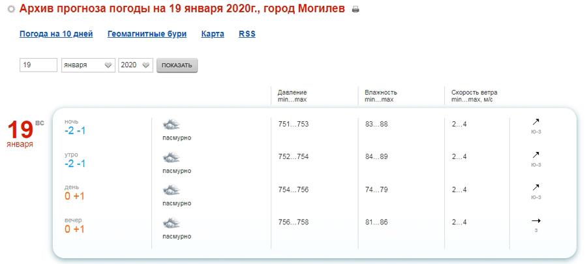Open the year dropdown showing 2020

pyautogui.click(x=136, y=65)
